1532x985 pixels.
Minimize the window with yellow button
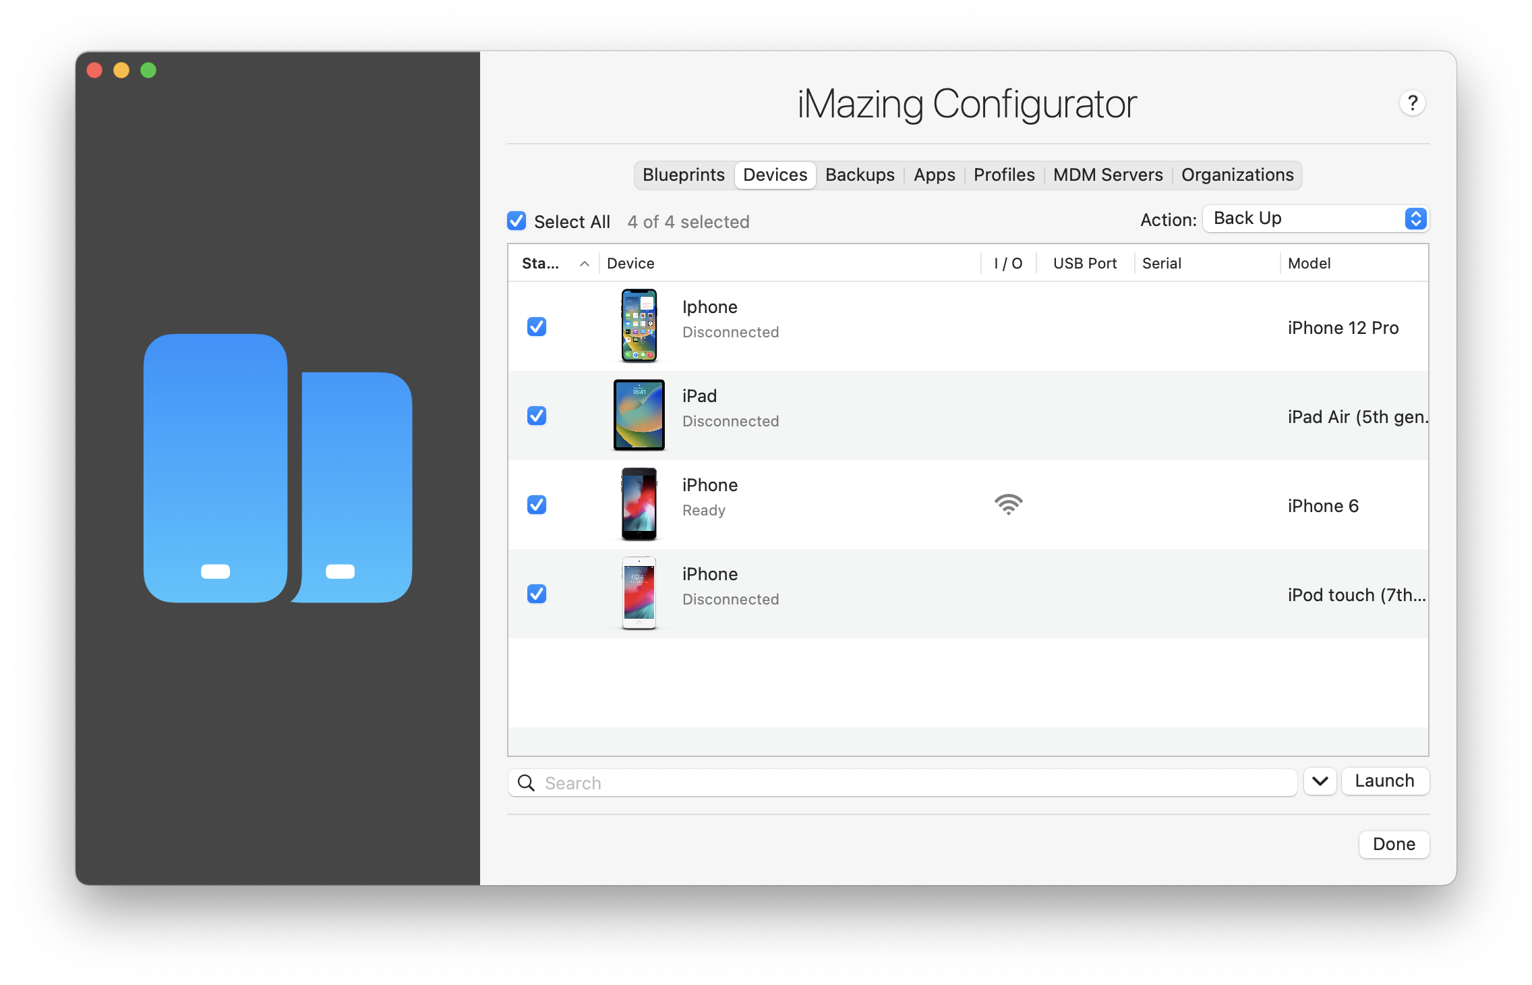pos(121,70)
